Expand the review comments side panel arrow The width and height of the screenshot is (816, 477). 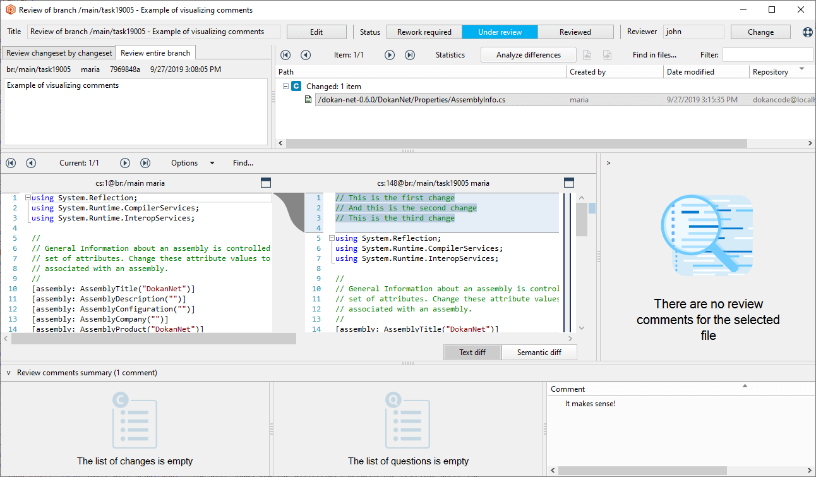tap(608, 163)
